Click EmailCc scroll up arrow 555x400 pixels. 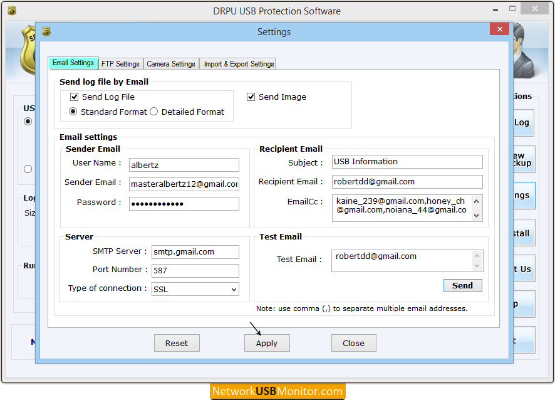tap(477, 201)
